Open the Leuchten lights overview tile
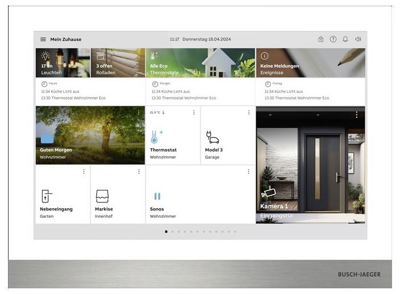The image size is (400, 294). (x=63, y=63)
